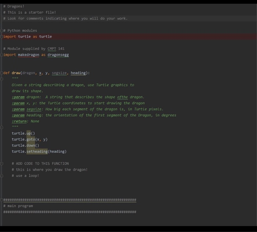Click 'None' in the return docstring line

(x=35, y=122)
